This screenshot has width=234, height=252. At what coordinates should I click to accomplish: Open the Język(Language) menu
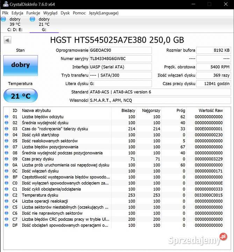(104, 13)
